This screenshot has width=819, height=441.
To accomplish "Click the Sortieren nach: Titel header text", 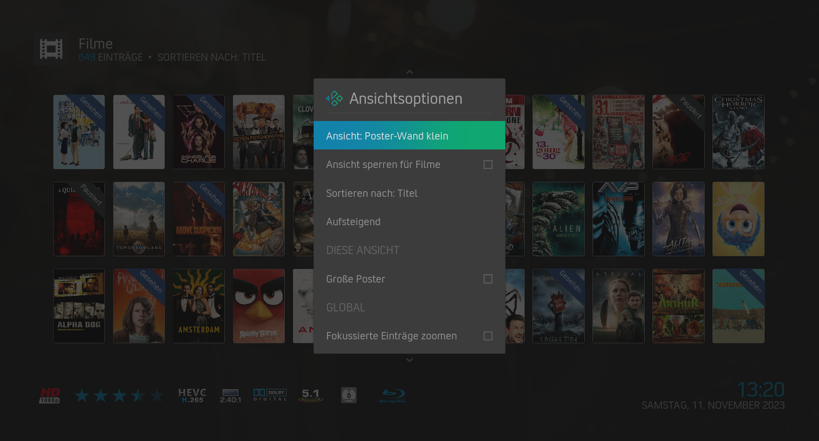I will click(x=211, y=57).
